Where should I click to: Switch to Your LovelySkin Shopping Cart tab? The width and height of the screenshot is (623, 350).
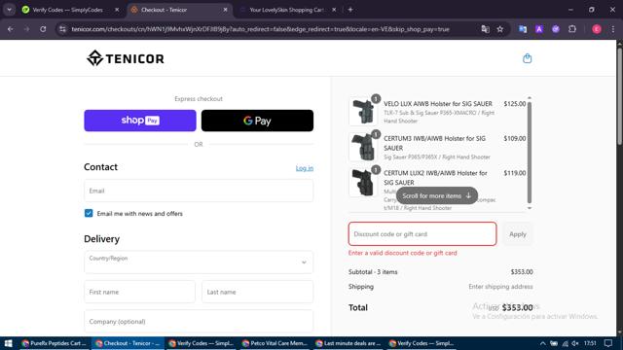point(287,10)
